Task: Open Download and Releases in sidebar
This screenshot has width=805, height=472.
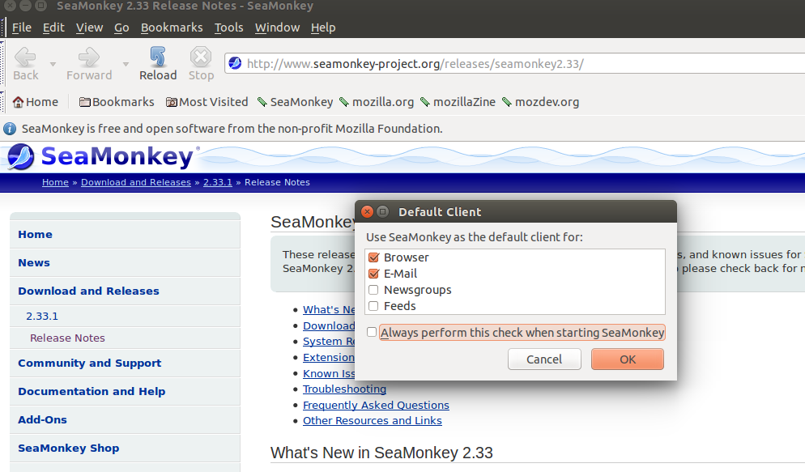Action: [x=125, y=291]
